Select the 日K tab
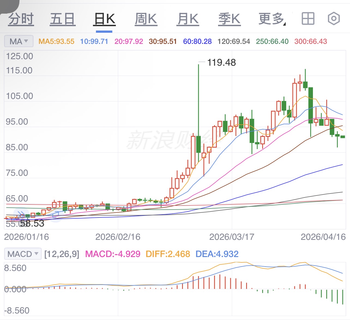The width and height of the screenshot is (350, 320). tap(104, 19)
